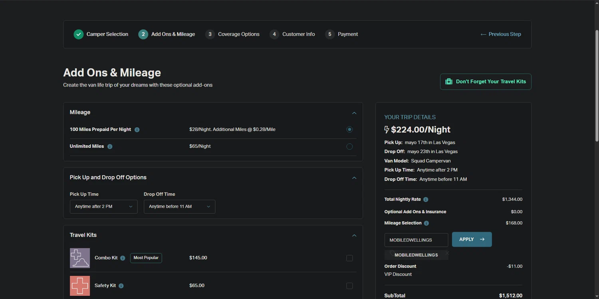Viewport: 599px width, 299px height.
Task: Click info icon beside Mileage Selection
Action: (426, 223)
